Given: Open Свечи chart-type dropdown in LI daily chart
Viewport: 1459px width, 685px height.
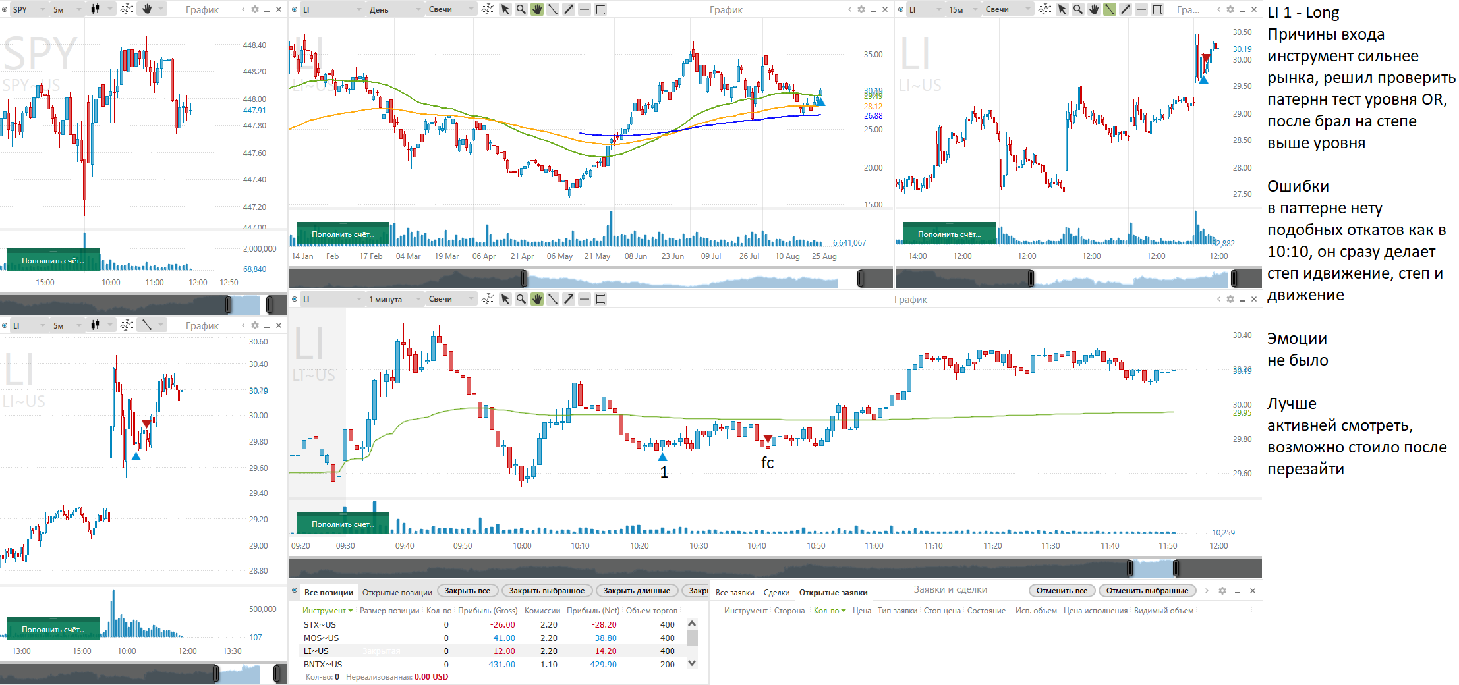Looking at the screenshot, I should click(x=451, y=9).
